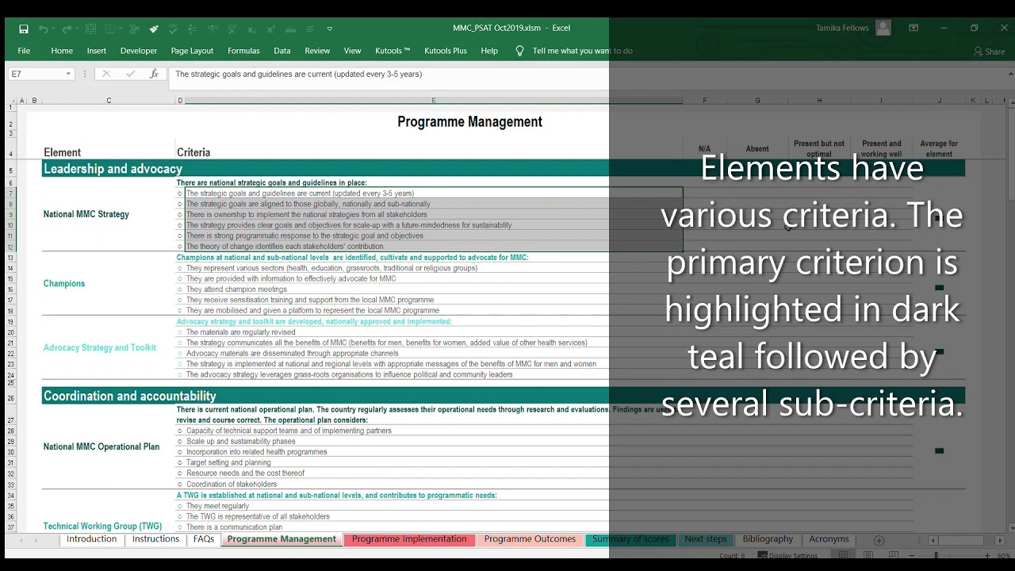1015x571 pixels.
Task: Open the Formulas ribbon tab
Action: point(243,51)
